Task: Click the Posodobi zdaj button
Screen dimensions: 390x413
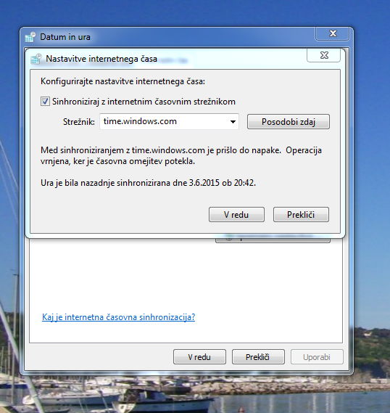Action: point(289,122)
